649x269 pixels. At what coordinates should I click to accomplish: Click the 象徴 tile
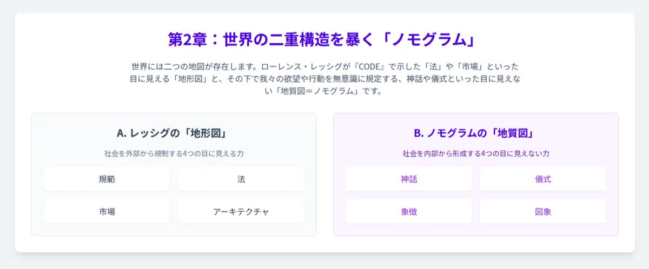pyautogui.click(x=409, y=211)
